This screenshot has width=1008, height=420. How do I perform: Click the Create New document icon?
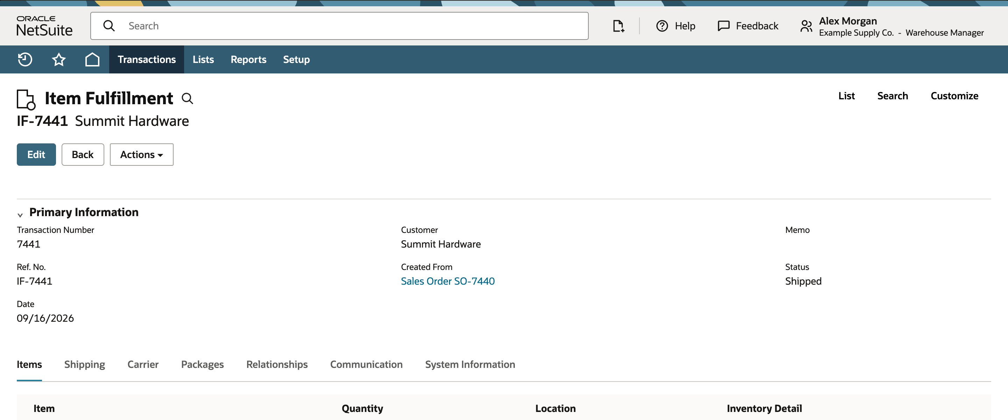(618, 26)
